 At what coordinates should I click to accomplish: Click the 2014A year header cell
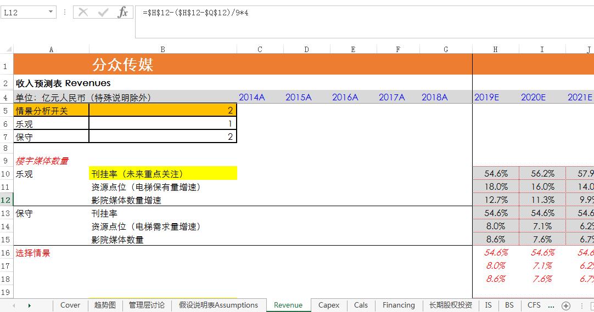(260, 97)
